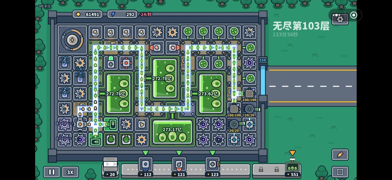Select the top-right corner gear
Screen dimensions: 392x180
click(249, 32)
